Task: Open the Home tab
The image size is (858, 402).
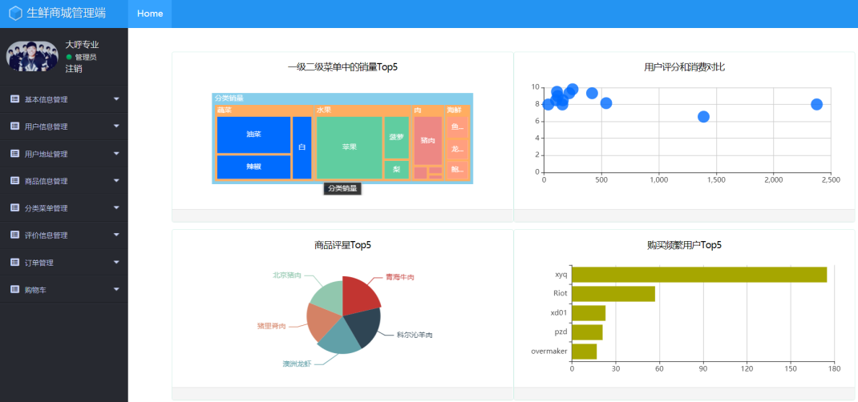Action: coord(150,14)
